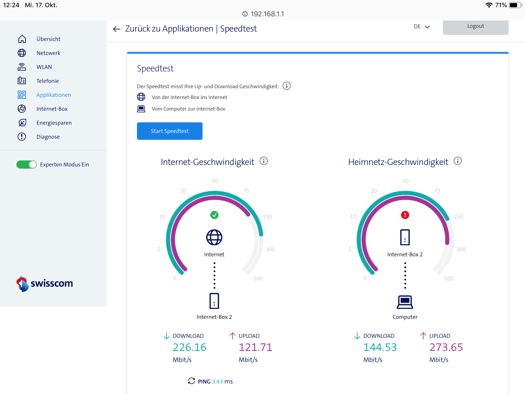
Task: Click the 144.53 Heimnetz download value
Action: [x=380, y=347]
